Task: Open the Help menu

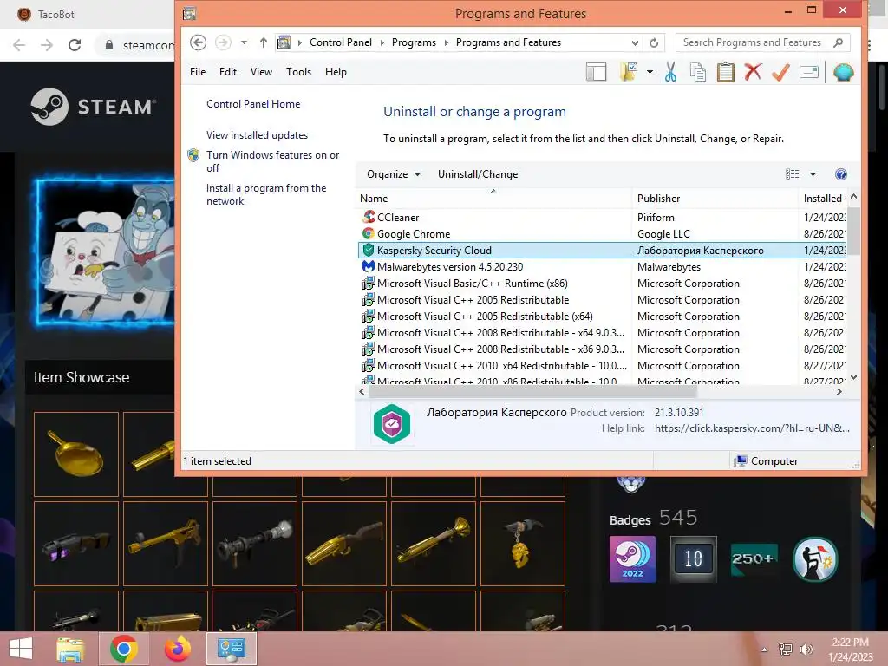Action: coord(336,72)
